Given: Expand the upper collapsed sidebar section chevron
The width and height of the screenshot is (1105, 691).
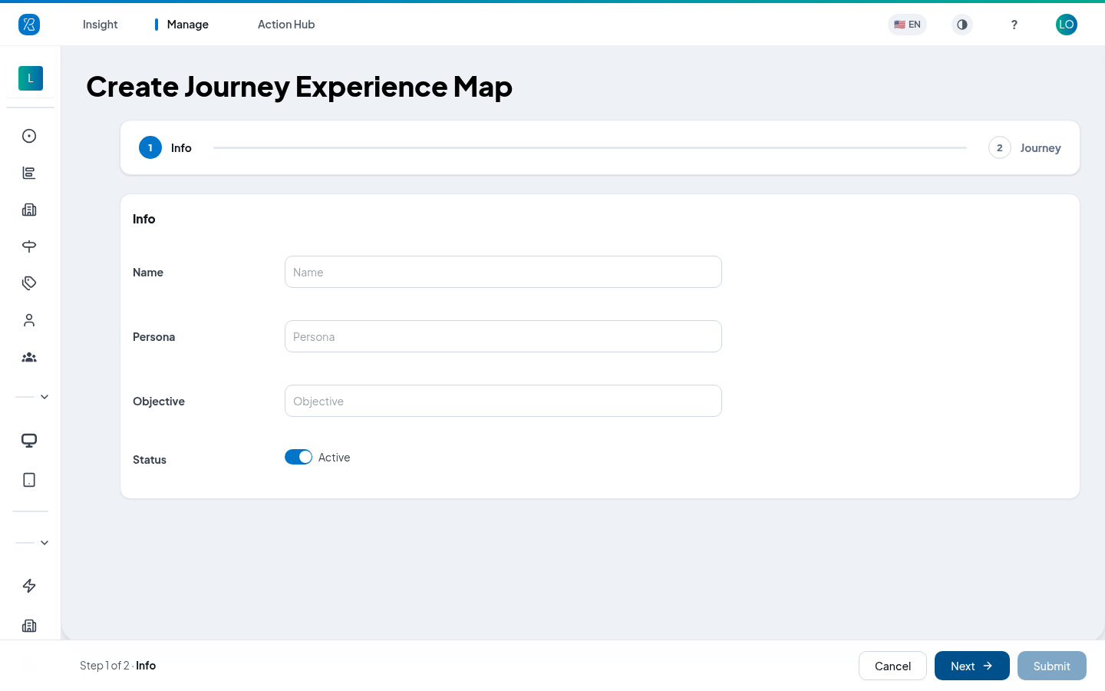Looking at the screenshot, I should (45, 397).
